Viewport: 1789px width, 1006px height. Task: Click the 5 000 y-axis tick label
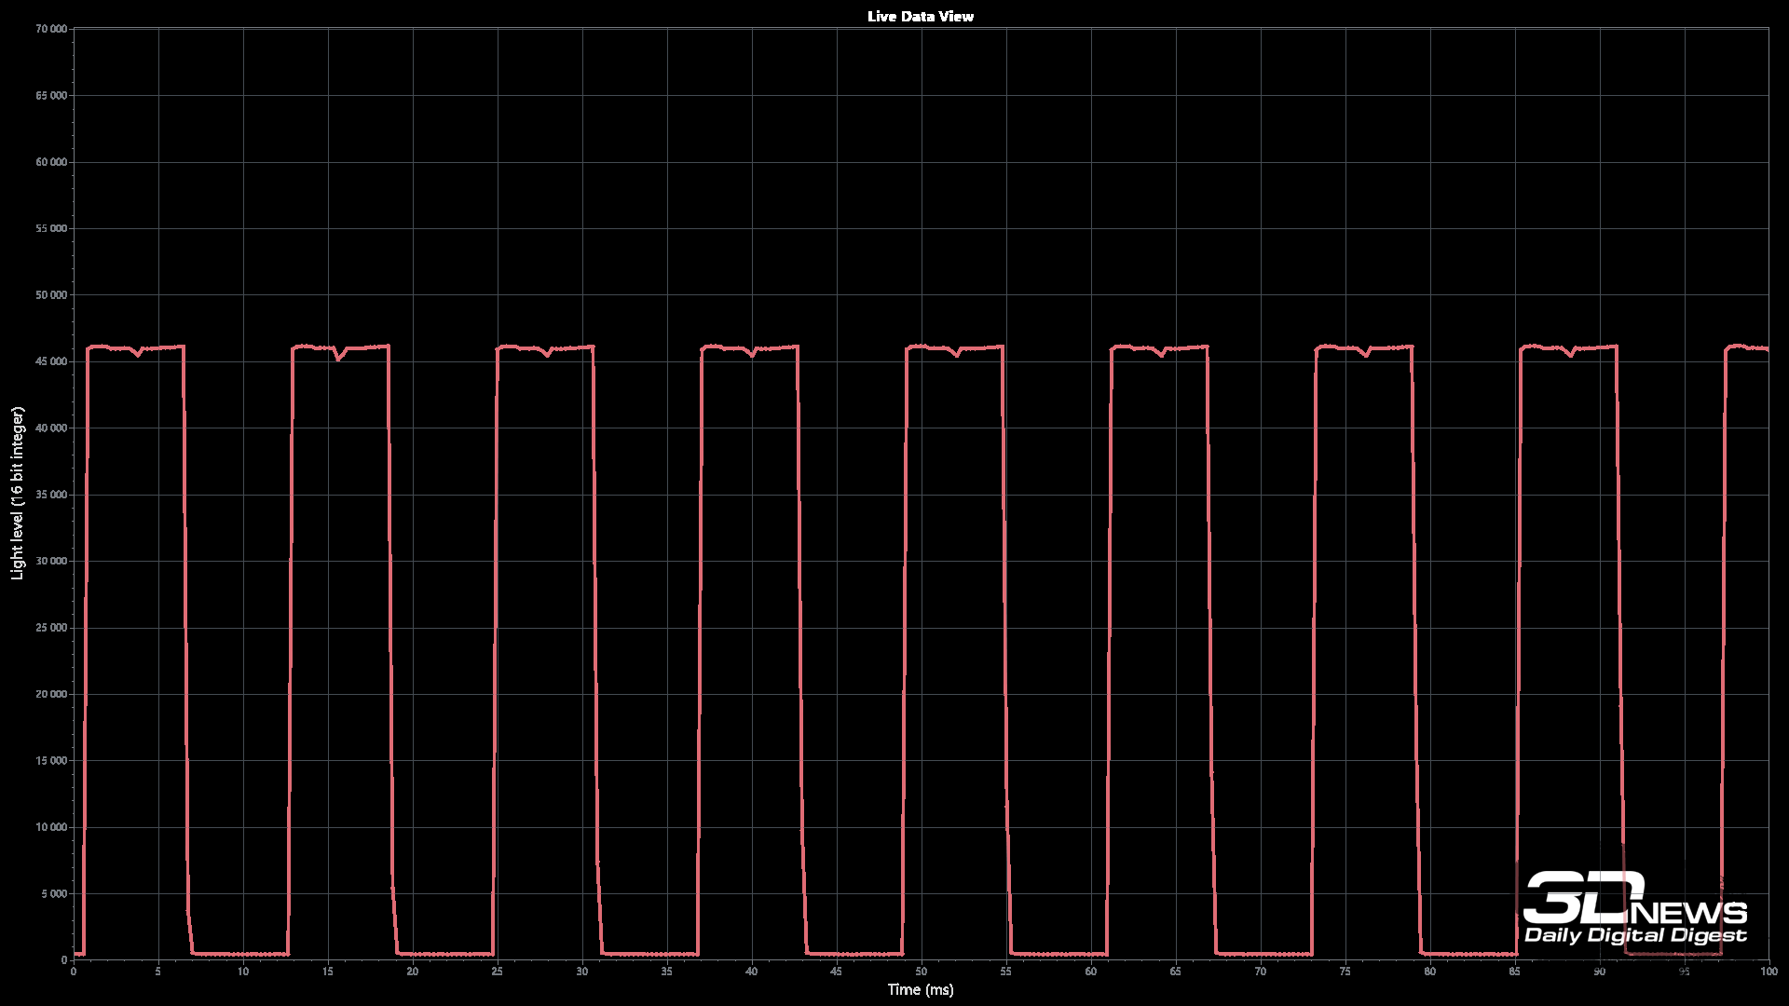54,894
